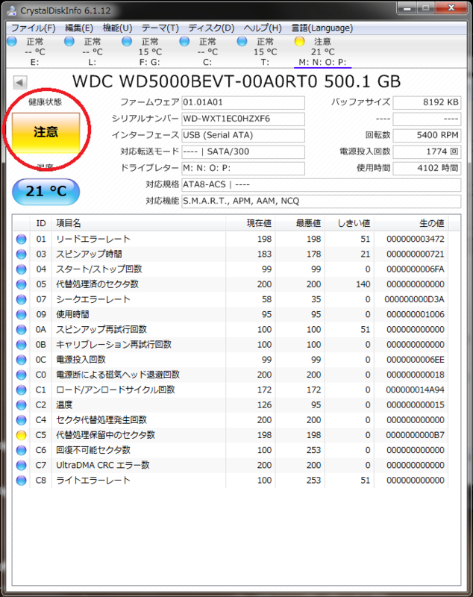This screenshot has height=597, width=473.
Task: Select the 代替処理保留中のセクタ数 row text
Action: (106, 435)
